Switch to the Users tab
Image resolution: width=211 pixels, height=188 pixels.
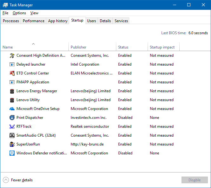92,21
